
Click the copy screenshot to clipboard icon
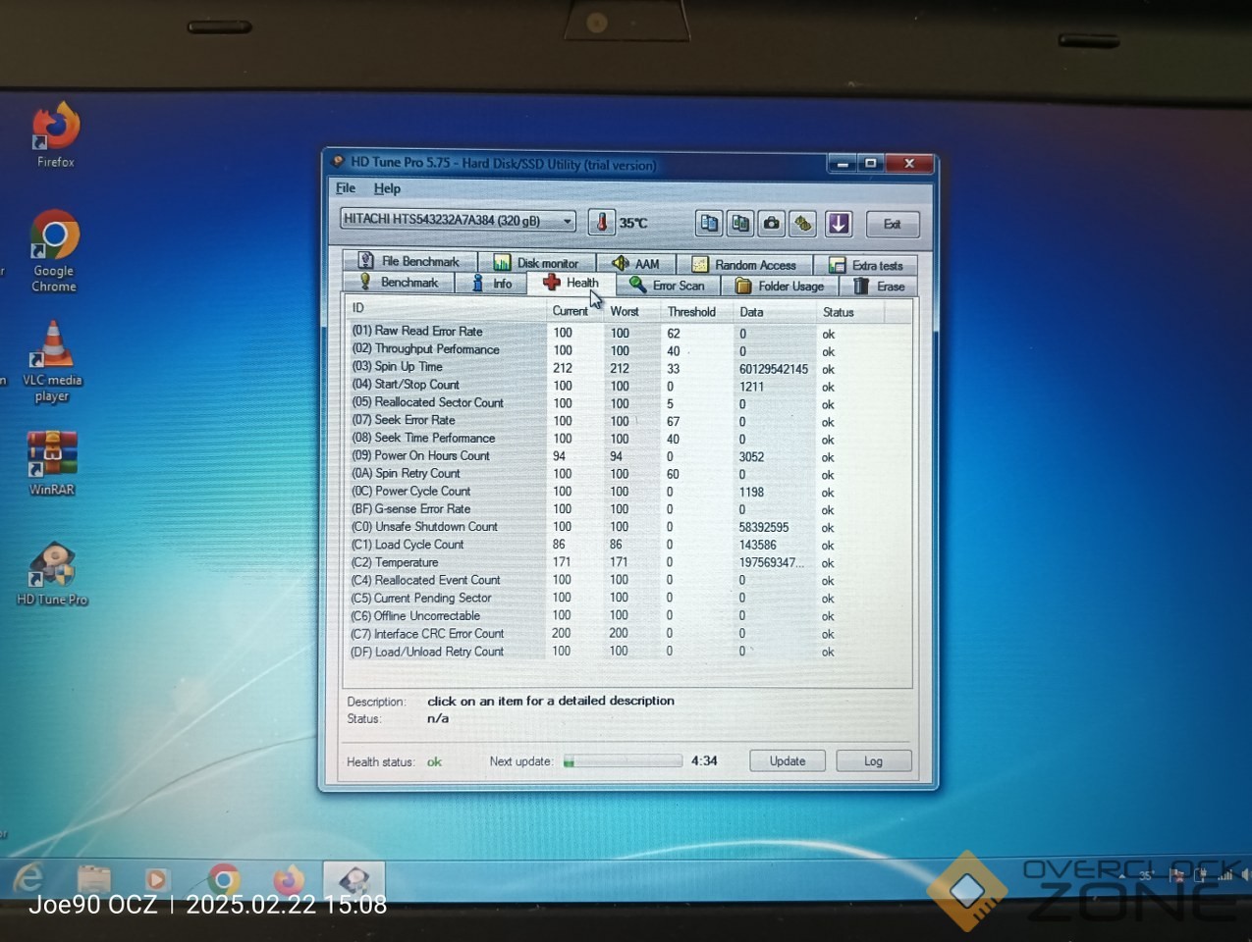coord(739,224)
